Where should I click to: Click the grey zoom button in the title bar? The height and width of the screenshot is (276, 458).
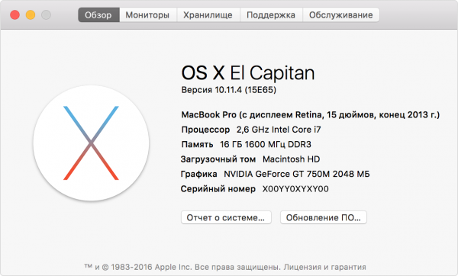[x=46, y=14]
